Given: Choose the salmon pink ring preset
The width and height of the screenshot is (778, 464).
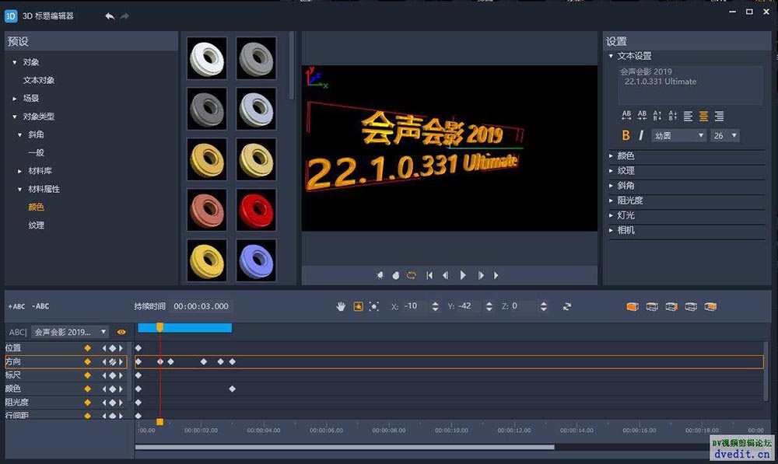Looking at the screenshot, I should pos(207,210).
